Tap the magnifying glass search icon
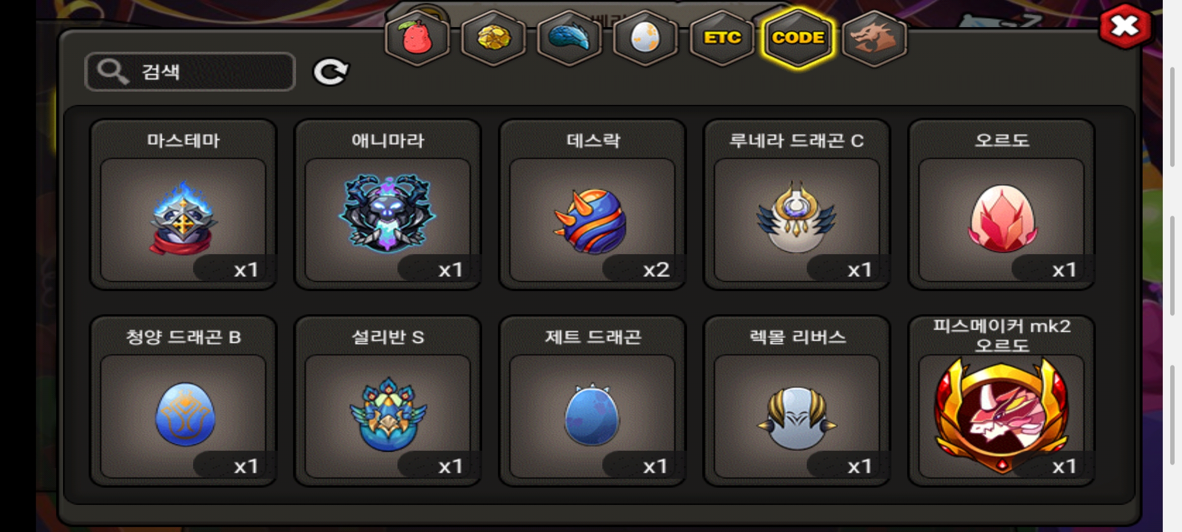This screenshot has height=532, width=1182. coord(113,72)
